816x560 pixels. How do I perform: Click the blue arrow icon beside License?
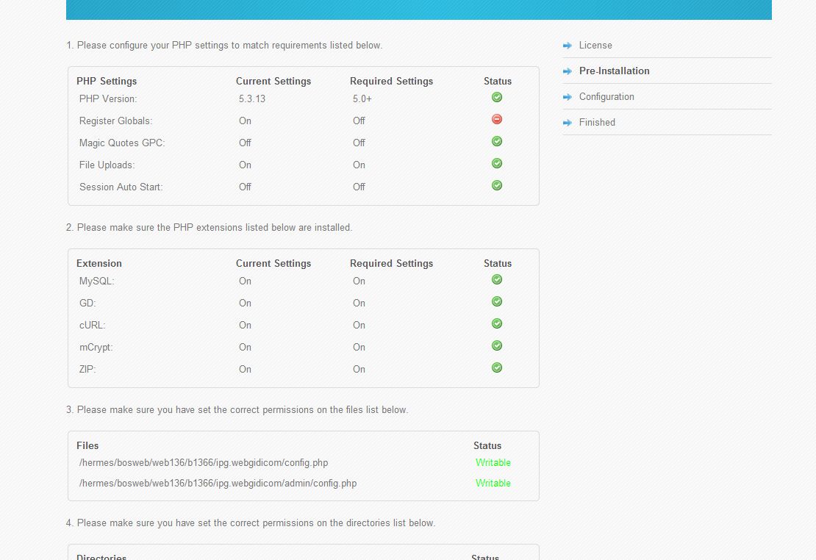click(568, 46)
